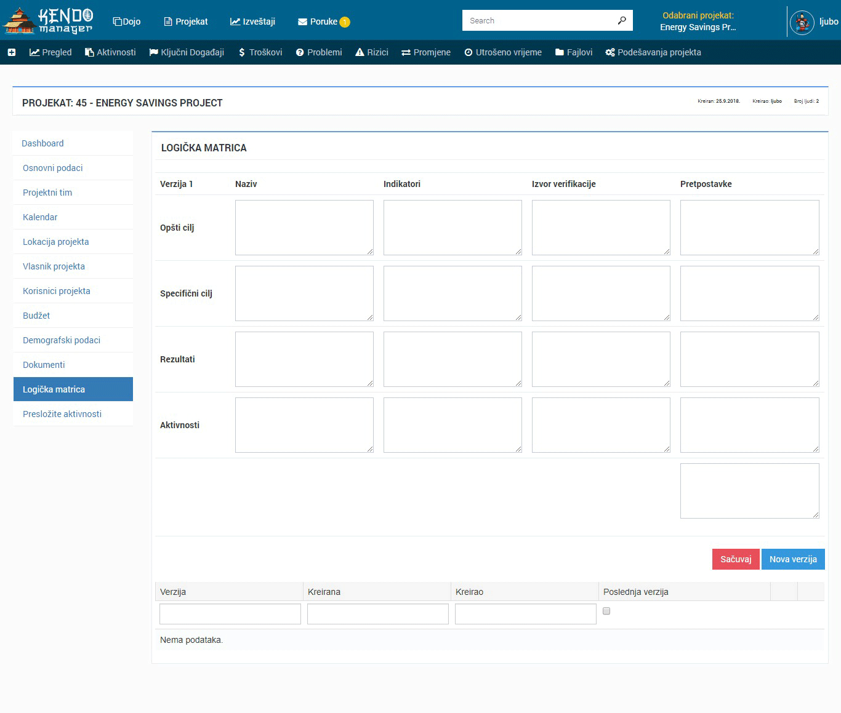Open Ključni Događaji milestones
This screenshot has height=713, width=841.
(x=187, y=52)
